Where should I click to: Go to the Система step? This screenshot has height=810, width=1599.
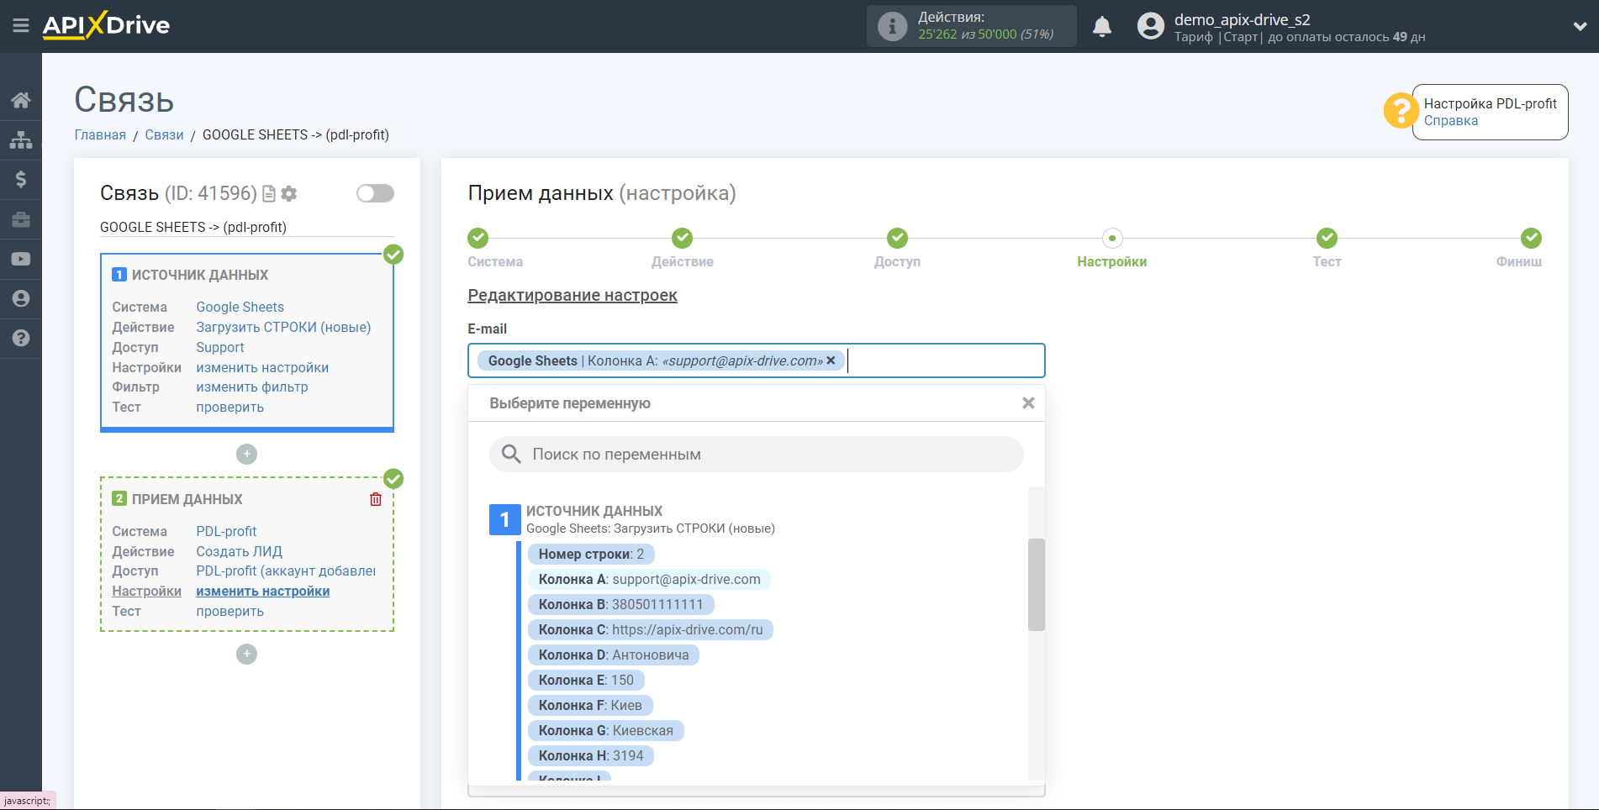[478, 239]
